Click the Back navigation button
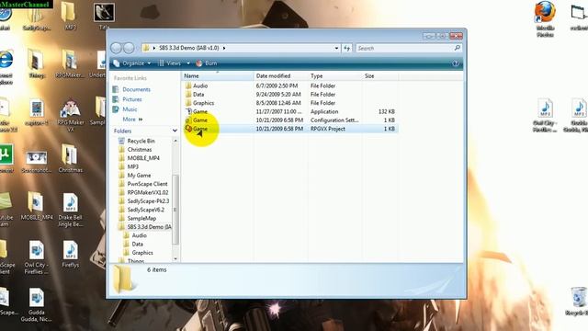Image resolution: width=588 pixels, height=331 pixels. coord(117,48)
